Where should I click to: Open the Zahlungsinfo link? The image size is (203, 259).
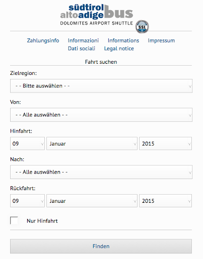pyautogui.click(x=43, y=40)
